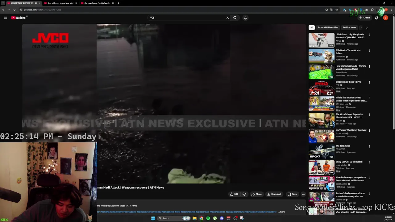
Task: Open more actions ellipsis under the video
Action: (x=303, y=194)
